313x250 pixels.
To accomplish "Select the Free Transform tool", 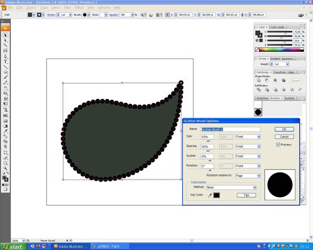I will pos(5,103).
